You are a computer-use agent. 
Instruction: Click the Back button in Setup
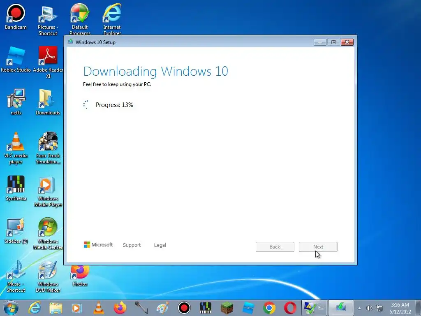[x=275, y=247]
